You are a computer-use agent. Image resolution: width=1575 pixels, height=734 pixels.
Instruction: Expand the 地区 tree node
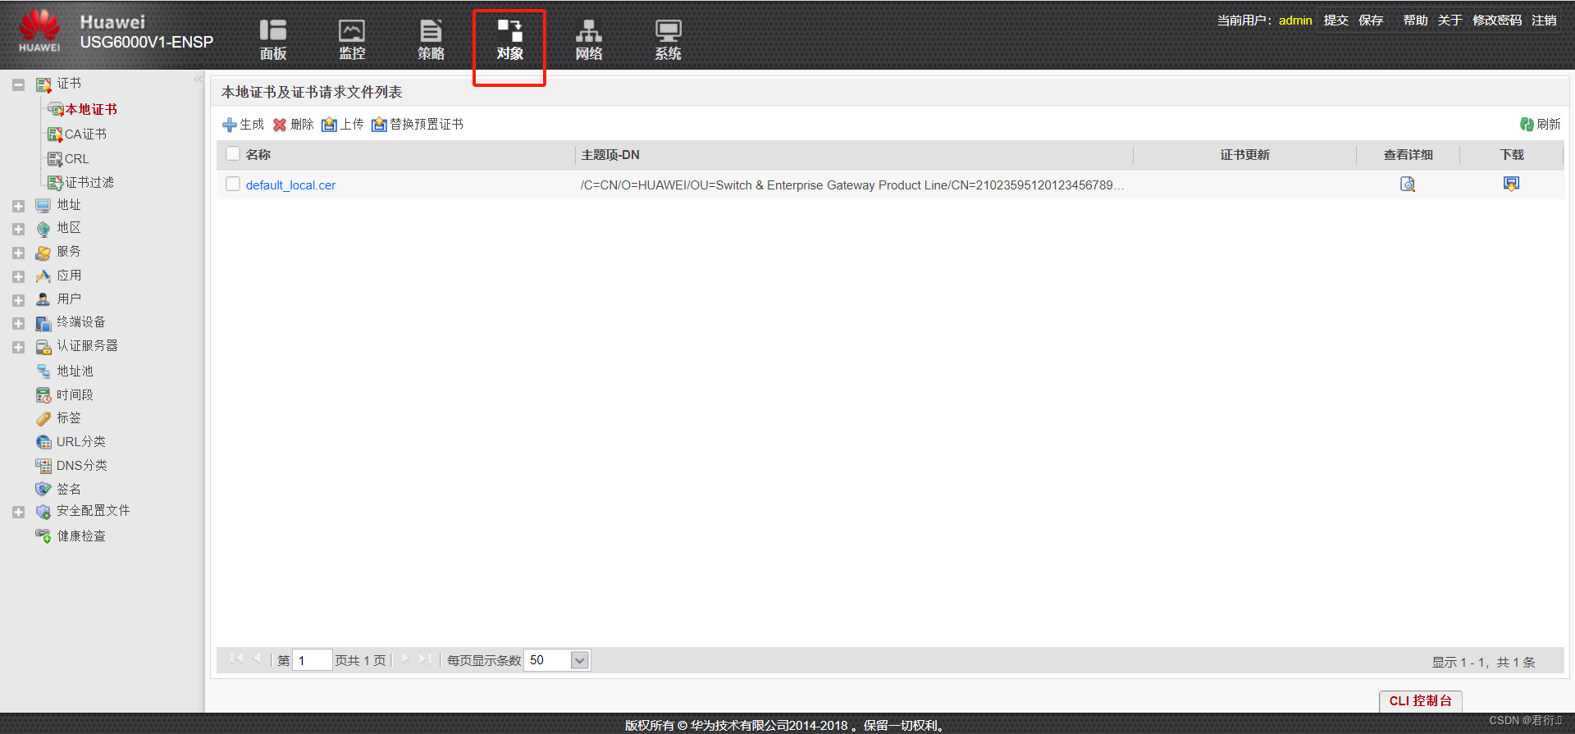point(18,229)
